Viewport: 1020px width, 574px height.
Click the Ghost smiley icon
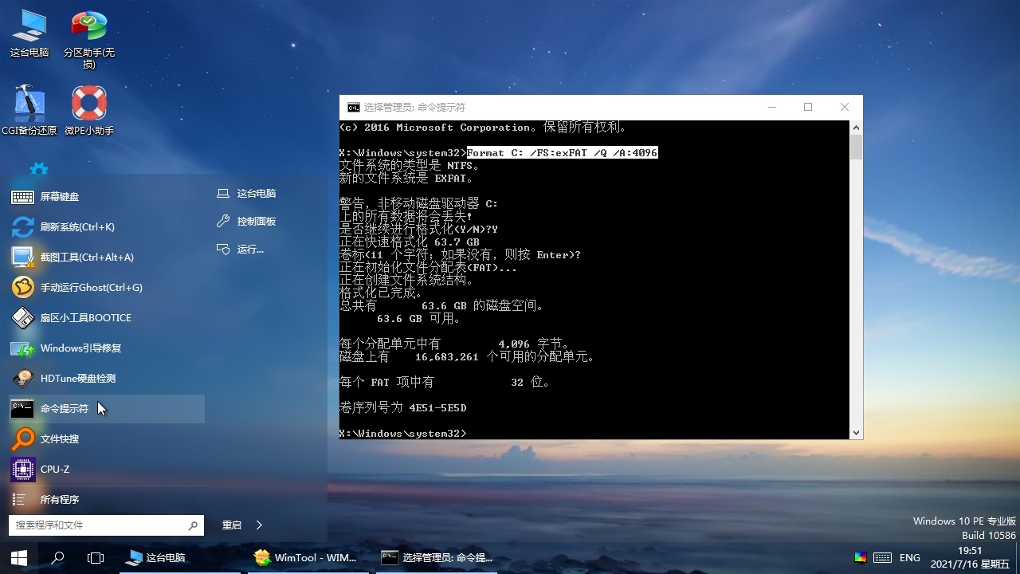[22, 287]
